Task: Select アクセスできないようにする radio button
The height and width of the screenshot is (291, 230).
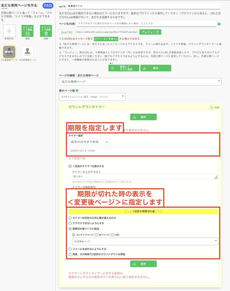Action: coord(70,223)
